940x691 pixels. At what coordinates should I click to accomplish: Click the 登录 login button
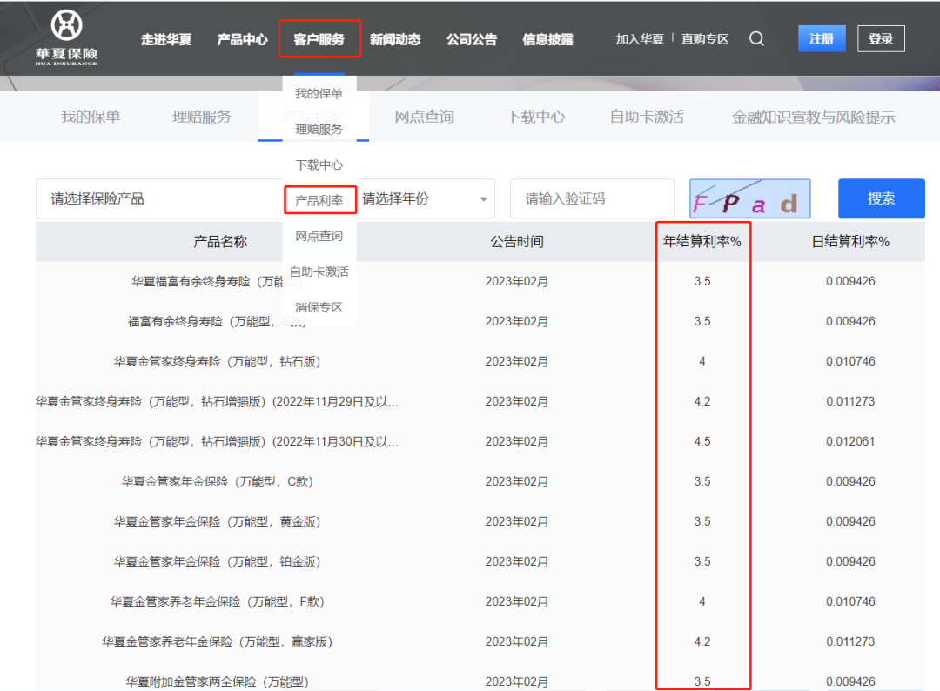coord(881,39)
